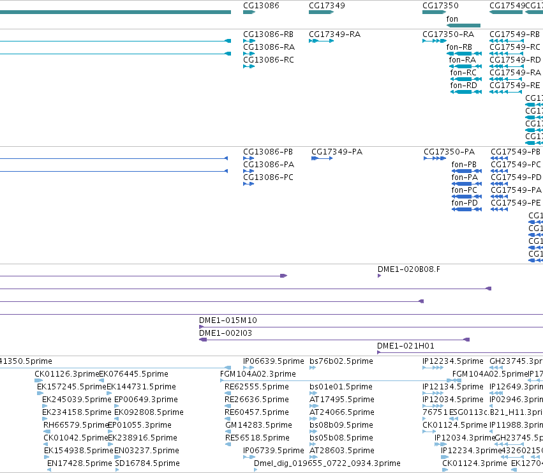Select transcript CG17349-RA
Viewport: 543px width, 473px height.
point(334,34)
